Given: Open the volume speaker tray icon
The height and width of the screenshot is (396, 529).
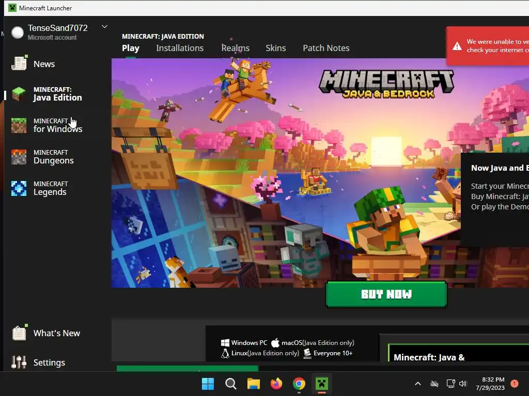Looking at the screenshot, I should point(463,384).
